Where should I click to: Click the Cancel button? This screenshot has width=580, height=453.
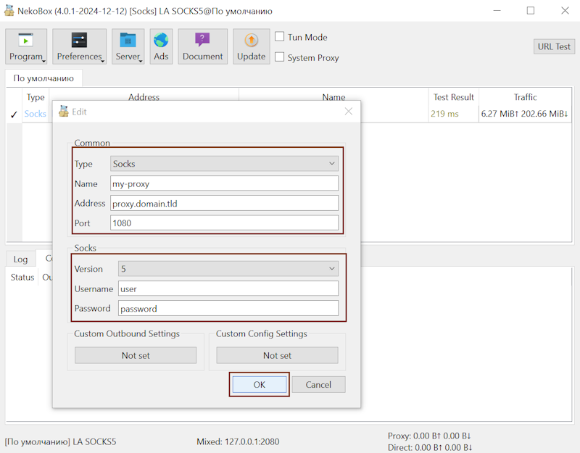(318, 385)
